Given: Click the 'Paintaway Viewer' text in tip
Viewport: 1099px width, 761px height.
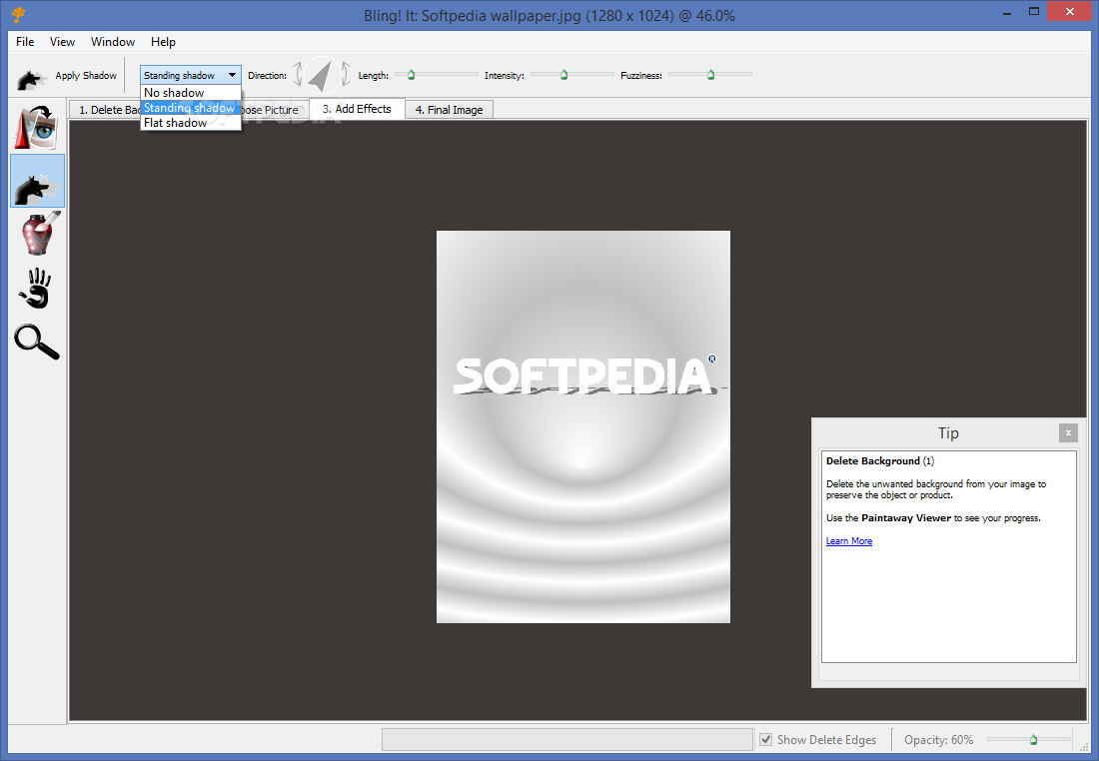Looking at the screenshot, I should (x=906, y=518).
